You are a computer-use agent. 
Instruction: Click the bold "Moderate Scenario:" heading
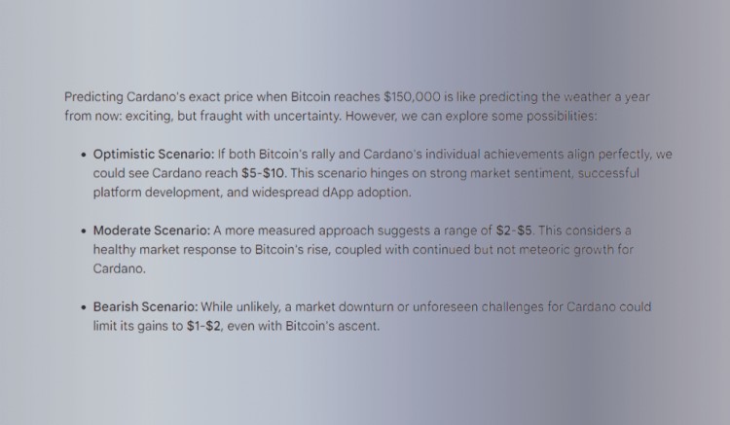point(152,230)
